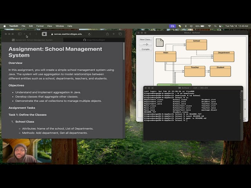Open the Wi-Fi menu bar icon
251x188 pixels.
[x=209, y=26]
